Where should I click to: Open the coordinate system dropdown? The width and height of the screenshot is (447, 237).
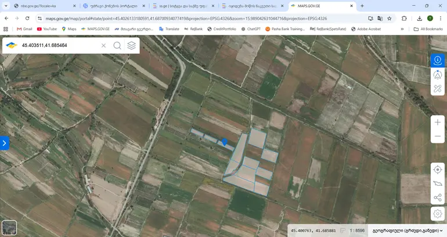coord(408,231)
